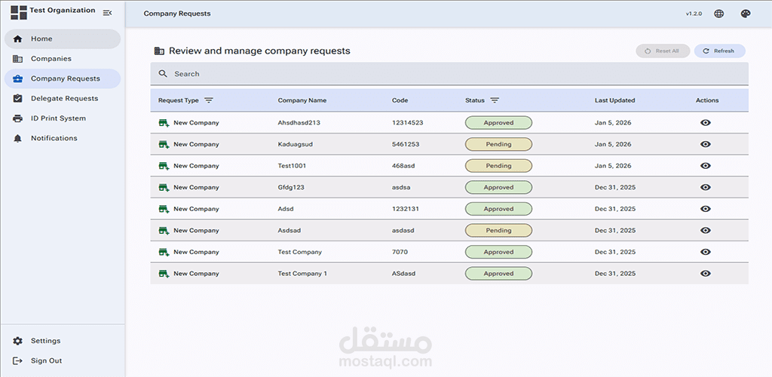Click the Test Organization logo icon
The image size is (772, 377).
(19, 13)
